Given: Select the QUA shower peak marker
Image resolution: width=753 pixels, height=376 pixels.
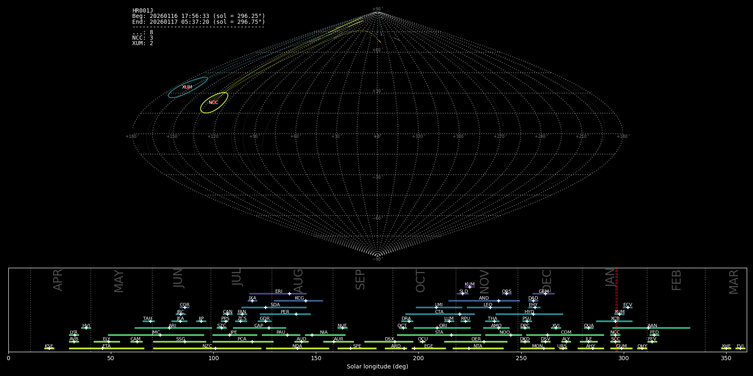Looking at the screenshot, I should [x=588, y=328].
